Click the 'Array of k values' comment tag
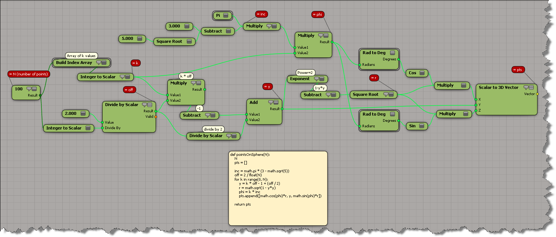This screenshot has height=237, width=556. [81, 56]
